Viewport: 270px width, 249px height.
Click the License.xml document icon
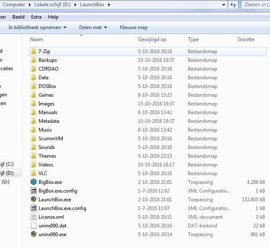tap(34, 217)
